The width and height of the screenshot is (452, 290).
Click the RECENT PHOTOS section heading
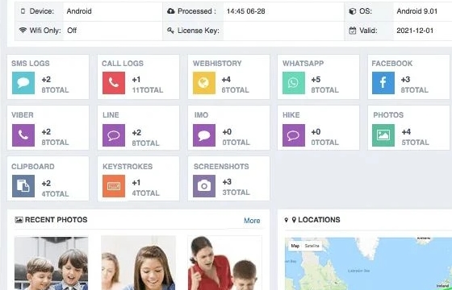click(56, 220)
